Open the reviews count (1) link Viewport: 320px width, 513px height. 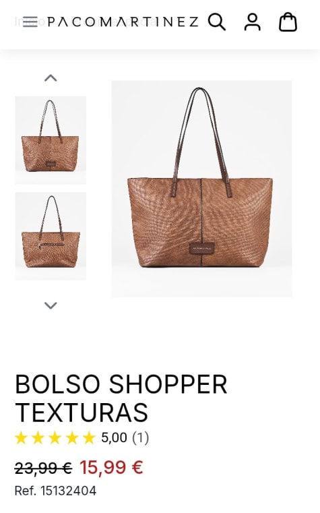coord(141,437)
